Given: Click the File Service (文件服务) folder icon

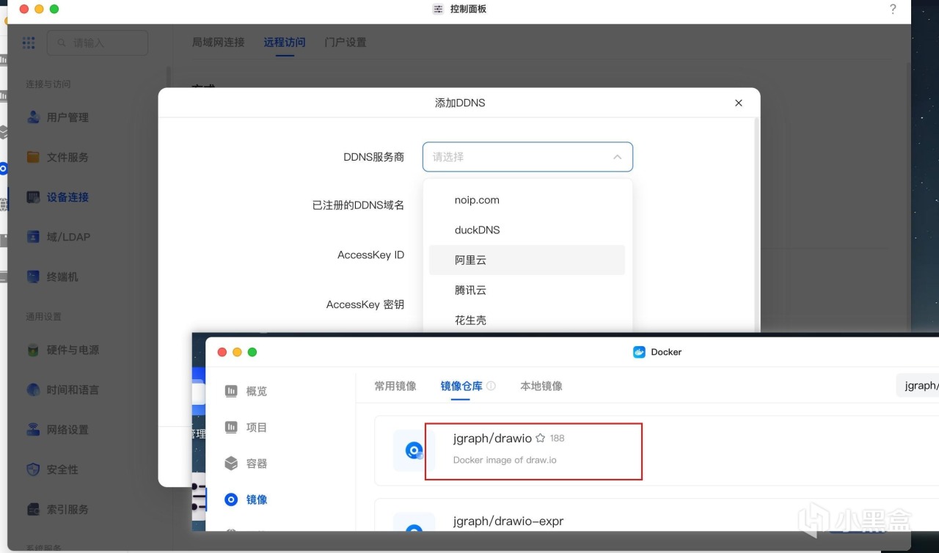Looking at the screenshot, I should pyautogui.click(x=33, y=157).
